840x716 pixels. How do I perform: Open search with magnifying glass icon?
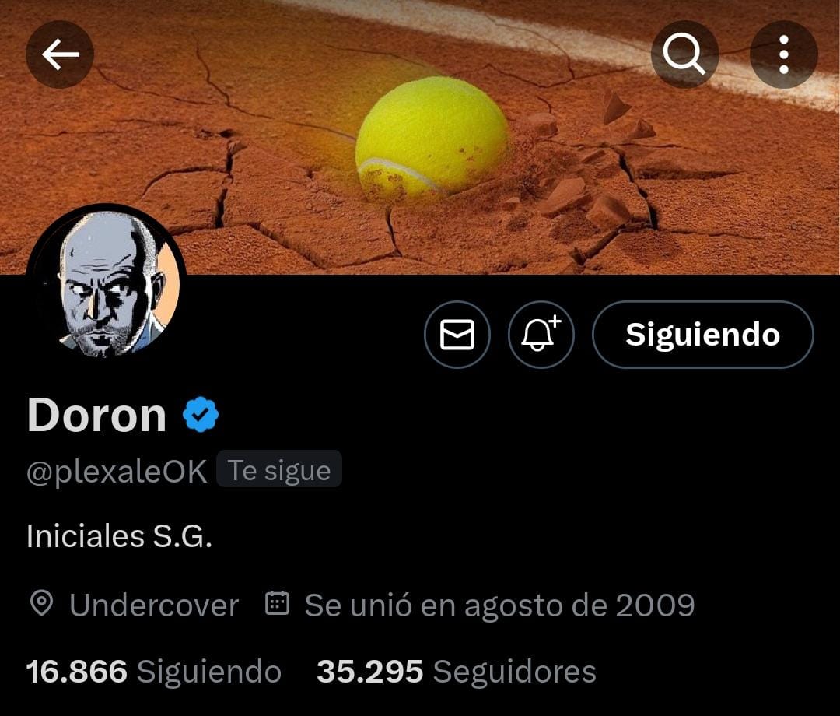tap(684, 54)
